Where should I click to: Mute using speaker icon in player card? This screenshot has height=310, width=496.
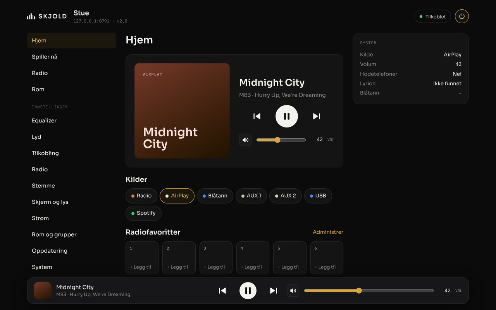click(245, 140)
